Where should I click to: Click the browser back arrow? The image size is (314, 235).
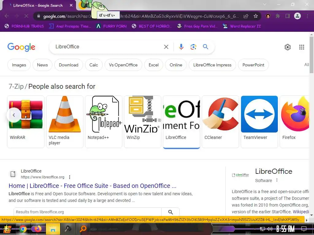click(7, 16)
